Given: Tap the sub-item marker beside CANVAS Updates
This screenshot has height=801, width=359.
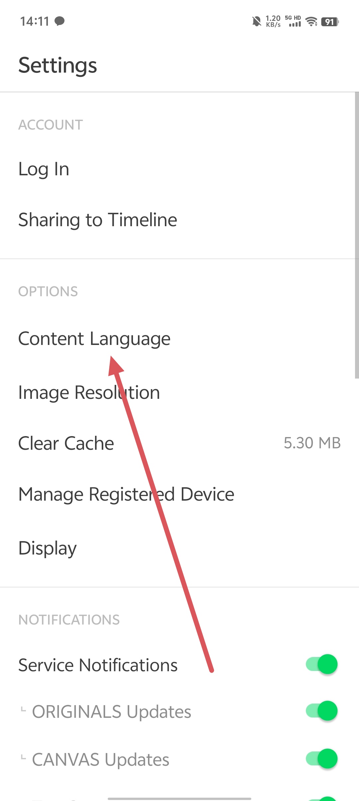Looking at the screenshot, I should click(23, 757).
